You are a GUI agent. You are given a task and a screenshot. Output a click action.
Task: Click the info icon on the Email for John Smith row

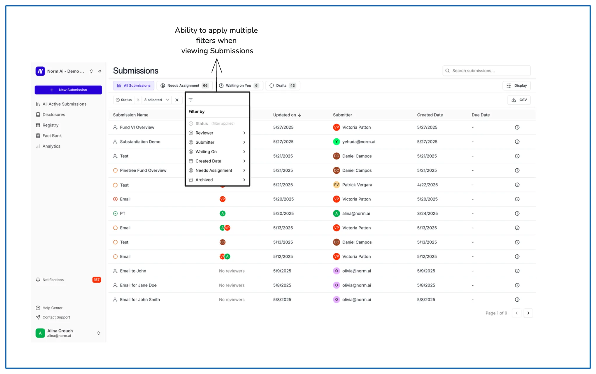click(x=517, y=299)
